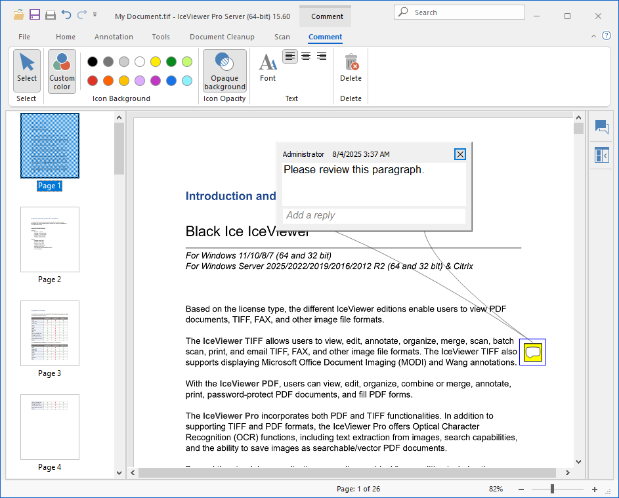This screenshot has height=498, width=619.
Task: Select the Page 2 thumbnail
Action: pyautogui.click(x=50, y=239)
